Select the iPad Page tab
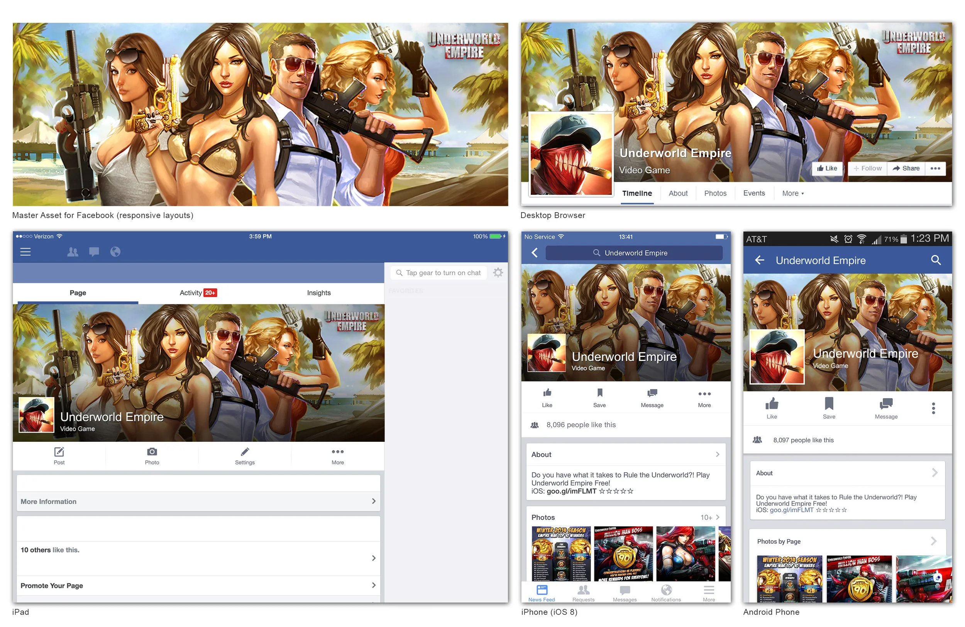This screenshot has height=627, width=965. point(78,293)
